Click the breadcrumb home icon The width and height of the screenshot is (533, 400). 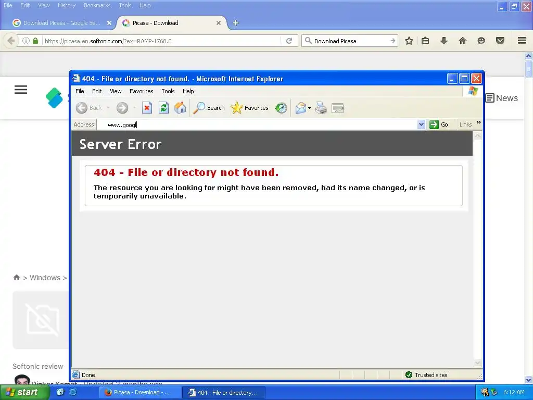click(x=16, y=278)
